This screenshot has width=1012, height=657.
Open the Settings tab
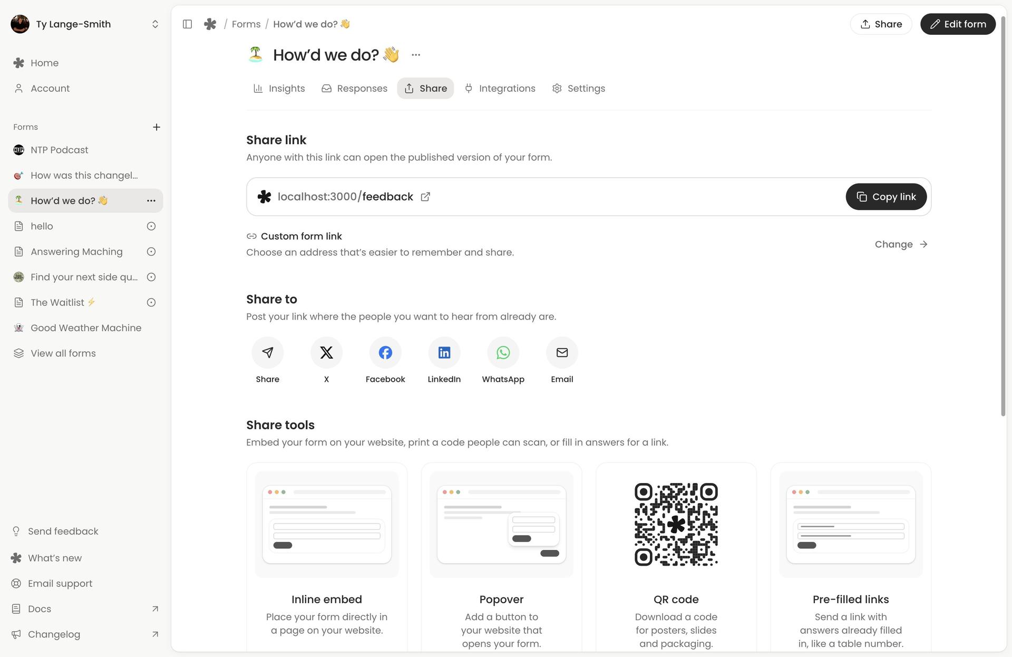[579, 89]
